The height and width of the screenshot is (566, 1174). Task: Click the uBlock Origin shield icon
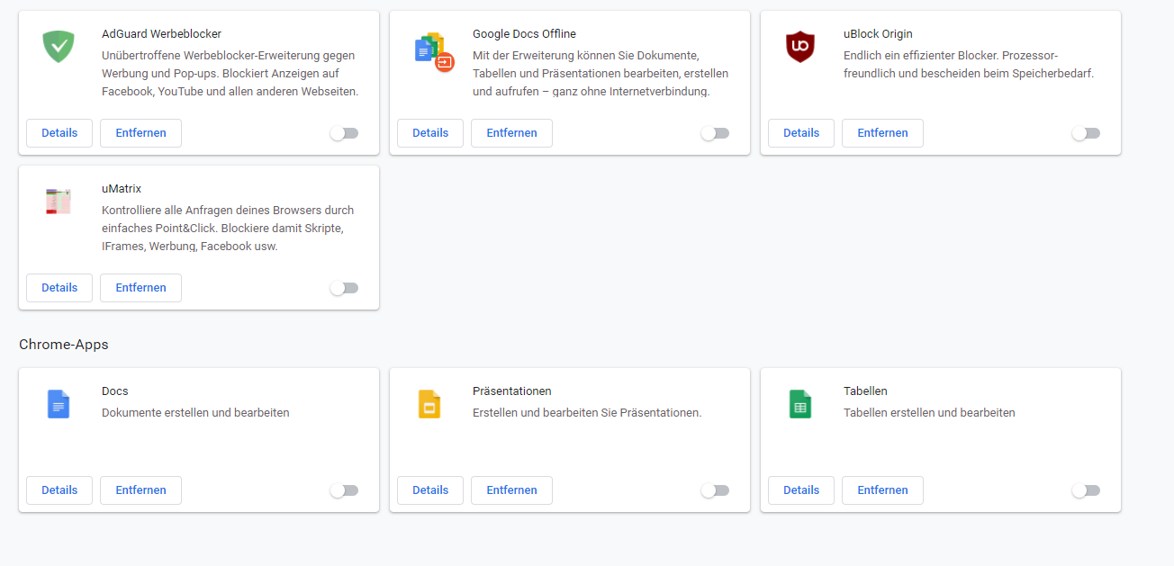(799, 46)
